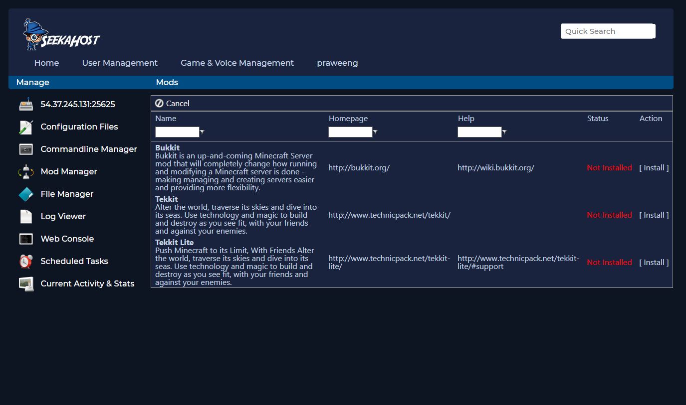686x405 pixels.
Task: Click the File Manager blue diamond icon
Action: (26, 194)
